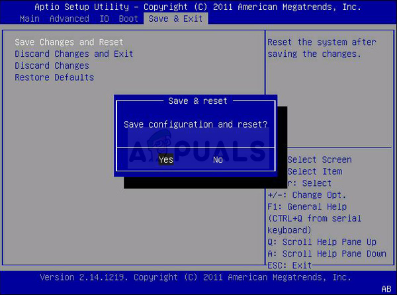Select the IO tab
This screenshot has height=295, width=397.
[104, 19]
